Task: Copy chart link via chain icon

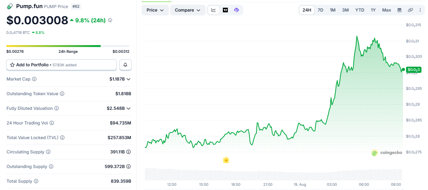Action: tap(410, 10)
